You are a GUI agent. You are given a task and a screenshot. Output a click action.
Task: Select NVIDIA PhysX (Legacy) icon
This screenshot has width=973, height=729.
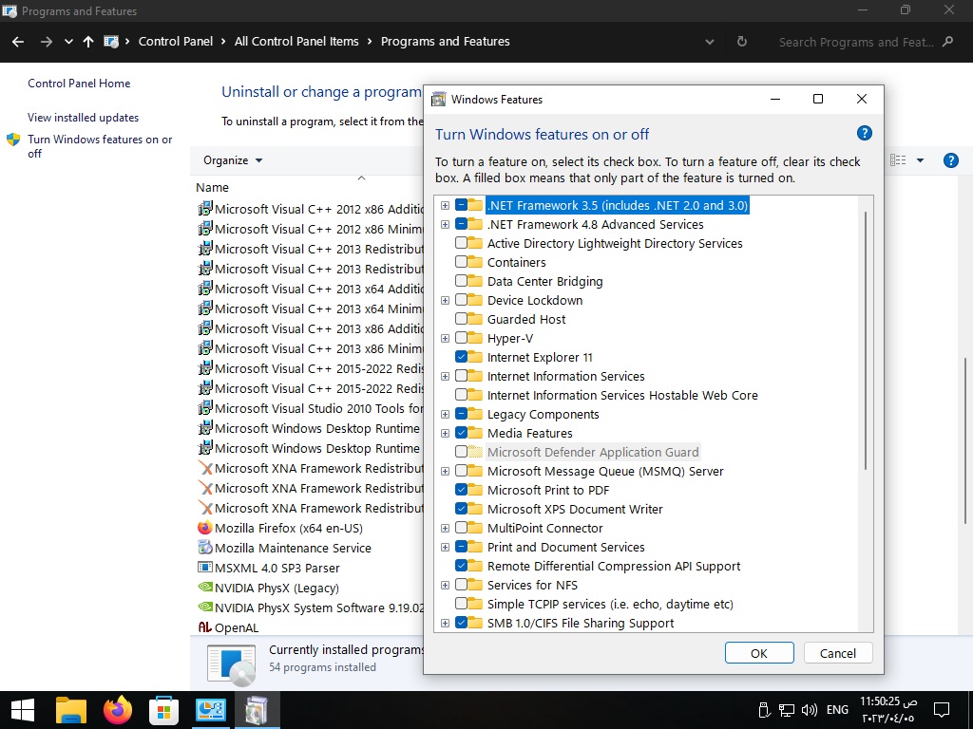pos(205,587)
